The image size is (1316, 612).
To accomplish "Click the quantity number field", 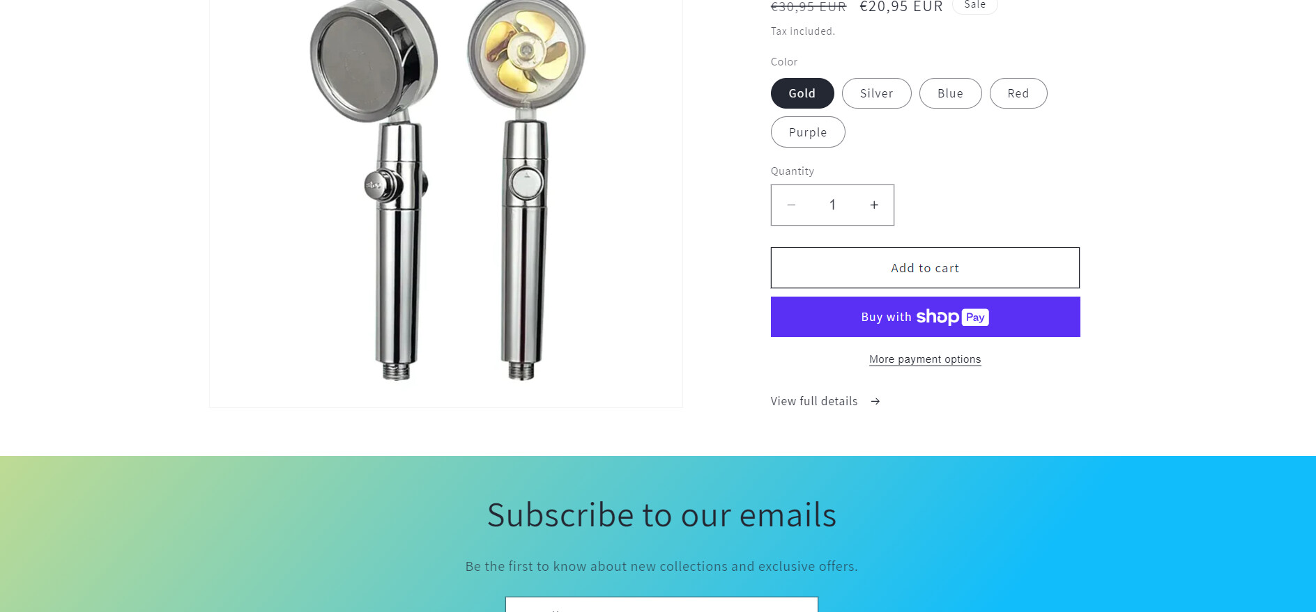I will click(x=832, y=205).
